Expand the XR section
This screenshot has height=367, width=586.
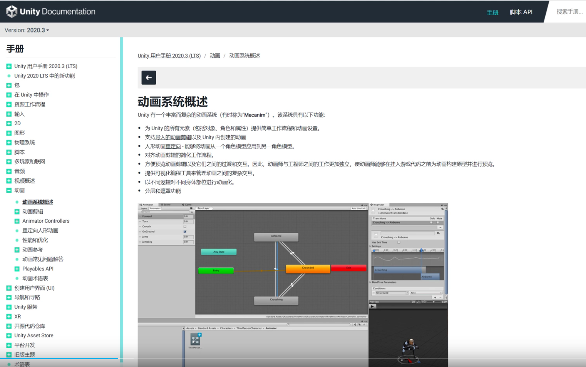[x=9, y=317]
